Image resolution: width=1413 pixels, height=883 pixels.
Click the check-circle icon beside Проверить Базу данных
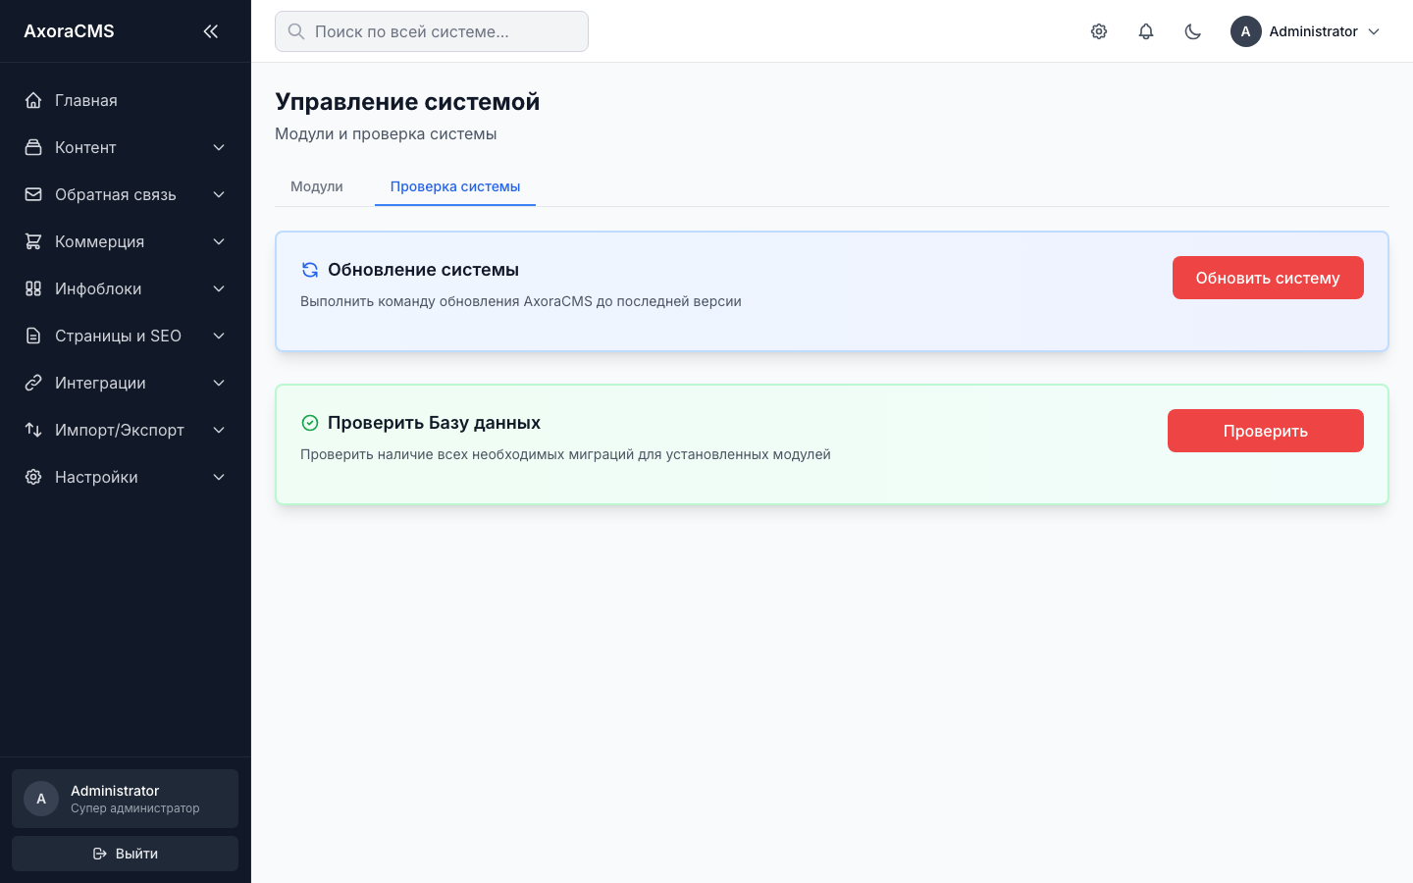click(x=310, y=423)
